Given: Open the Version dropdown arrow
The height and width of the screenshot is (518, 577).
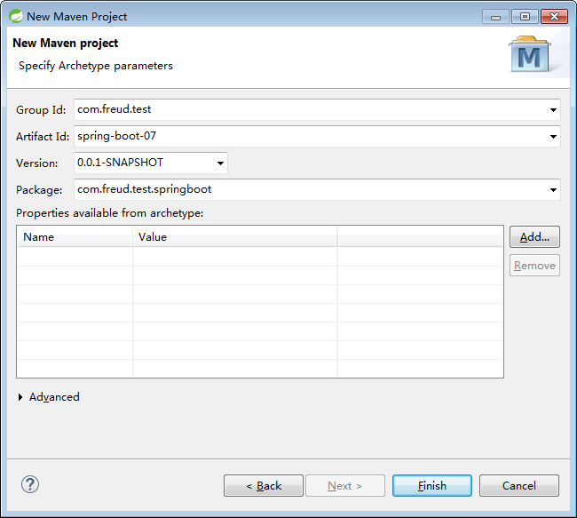Looking at the screenshot, I should point(220,163).
